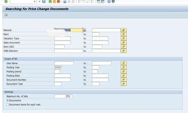
Task: Click the green Back icon
Action: [x=50, y=2]
